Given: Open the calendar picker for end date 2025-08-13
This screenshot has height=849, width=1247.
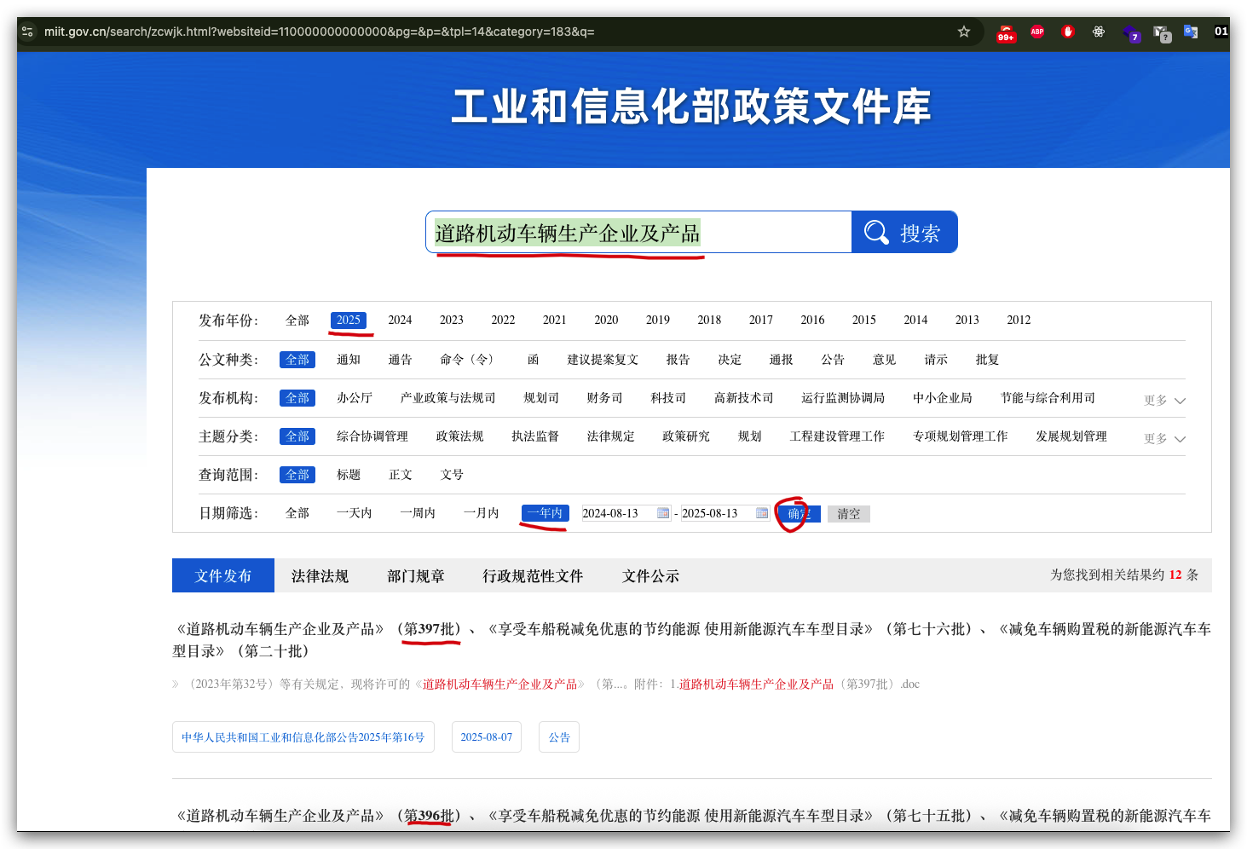Looking at the screenshot, I should (762, 513).
